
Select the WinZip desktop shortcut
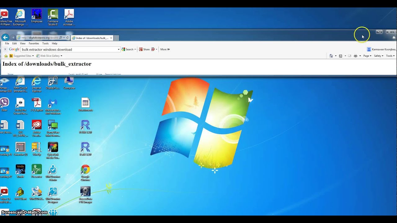[x=37, y=149]
